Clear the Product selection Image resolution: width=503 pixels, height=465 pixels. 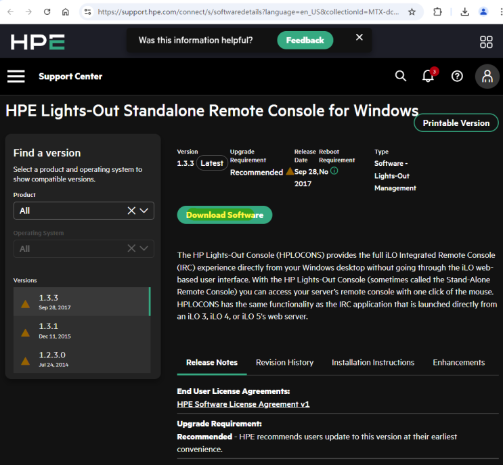click(131, 211)
